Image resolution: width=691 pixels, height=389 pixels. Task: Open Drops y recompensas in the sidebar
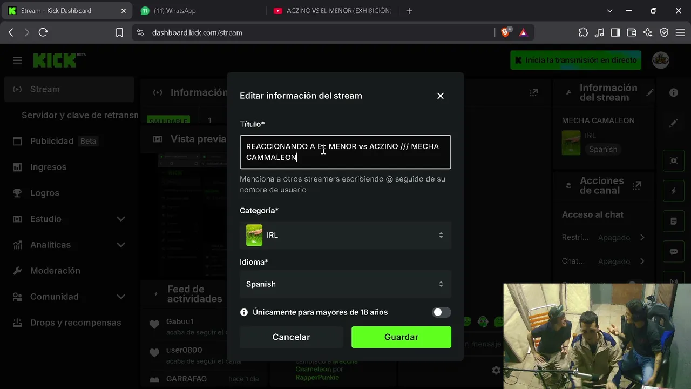(69, 323)
